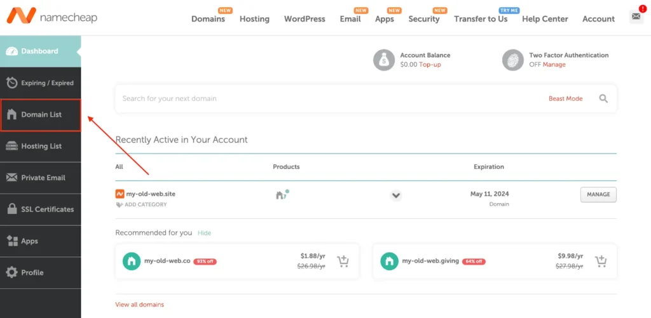The width and height of the screenshot is (651, 318).
Task: Open Hosting List in sidebar
Action: coord(40,147)
